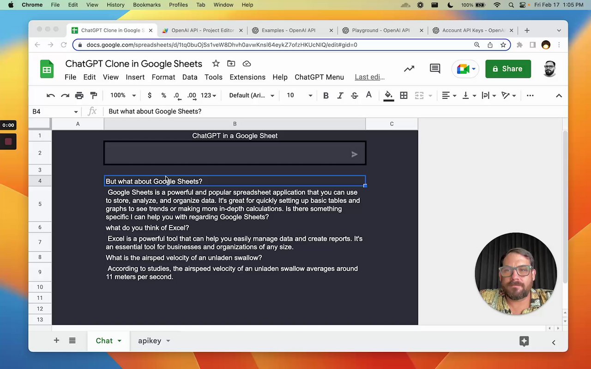
Task: Open the borders tool
Action: tap(404, 95)
